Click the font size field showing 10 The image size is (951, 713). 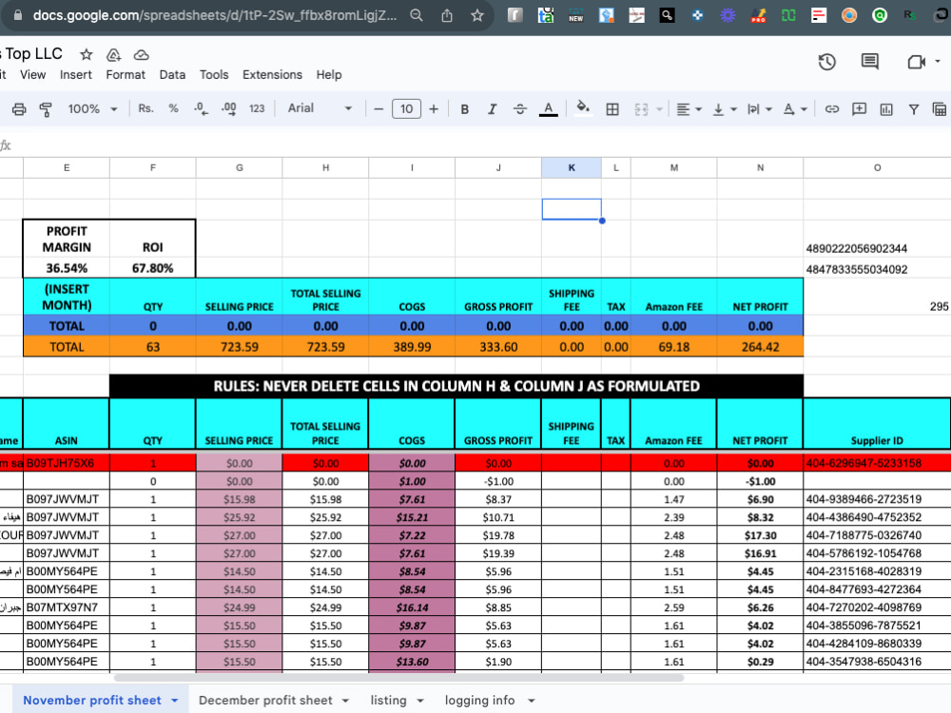coord(406,109)
